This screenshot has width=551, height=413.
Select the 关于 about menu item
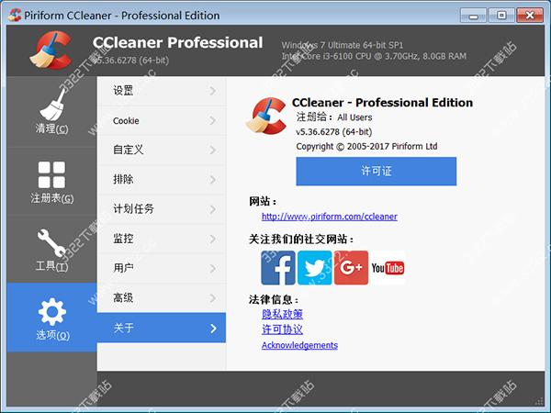162,328
